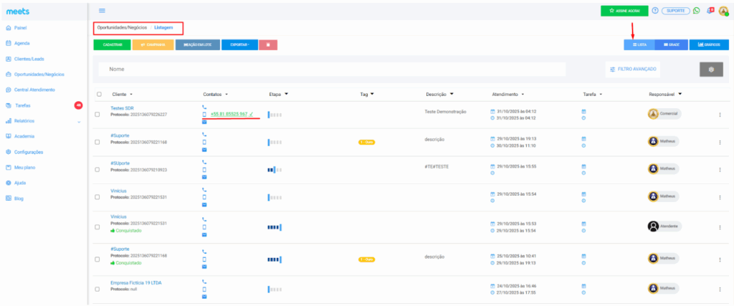Click the Nome search field
734x306 pixels.
(x=330, y=70)
